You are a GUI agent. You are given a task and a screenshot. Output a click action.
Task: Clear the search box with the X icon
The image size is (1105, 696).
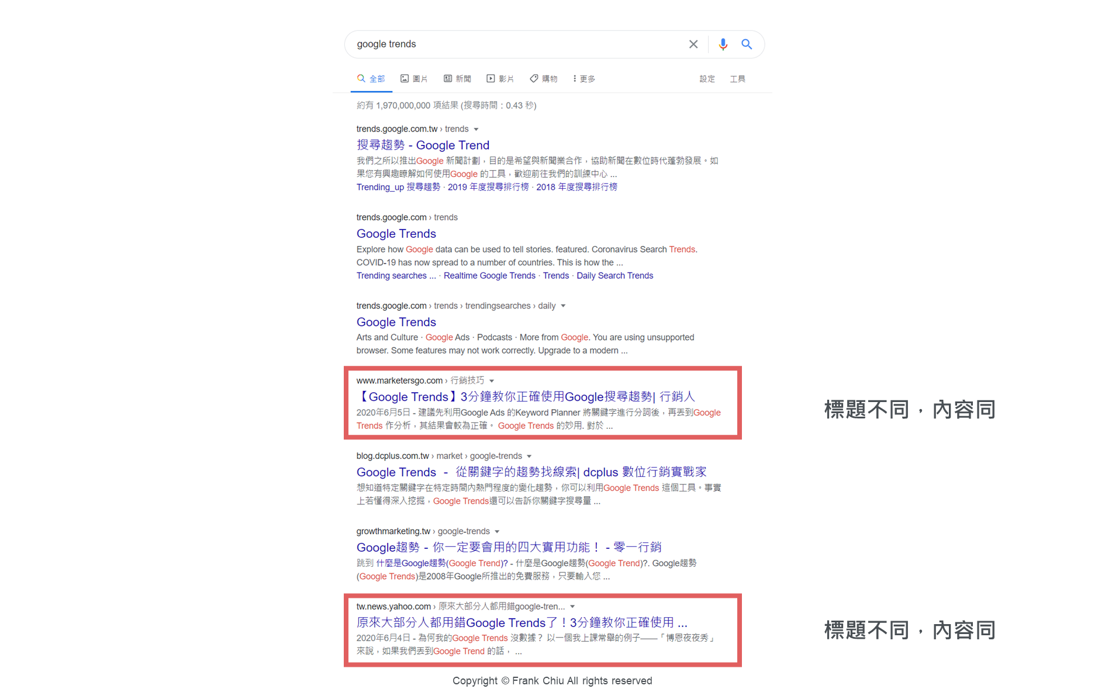pyautogui.click(x=693, y=44)
